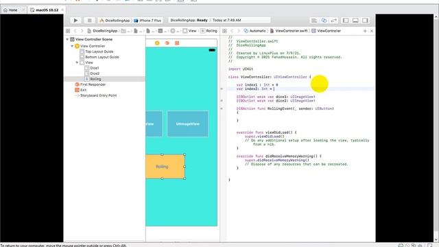Click the dice2 IBOutlet connection circle
The image size is (439, 247).
[x=222, y=101]
